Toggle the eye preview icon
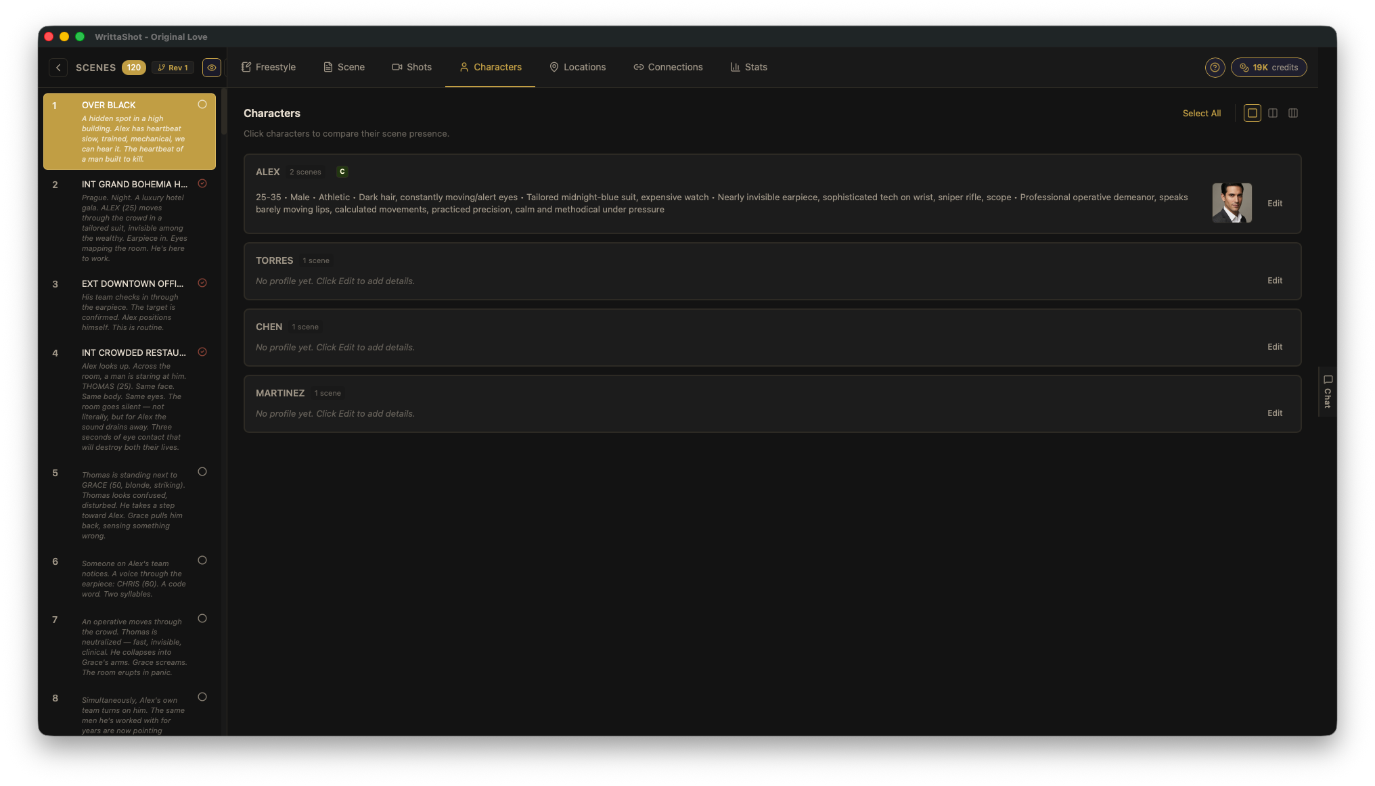Screen dimensions: 1375x786 coord(212,68)
